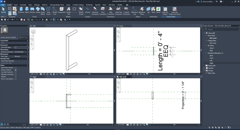Image resolution: width=240 pixels, height=130 pixels.
Task: Open the Right elevation view
Action: 211,63
